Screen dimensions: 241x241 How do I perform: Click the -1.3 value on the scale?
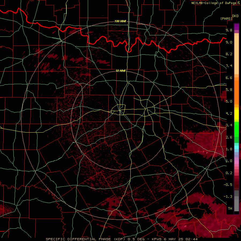pyautogui.click(x=228, y=197)
